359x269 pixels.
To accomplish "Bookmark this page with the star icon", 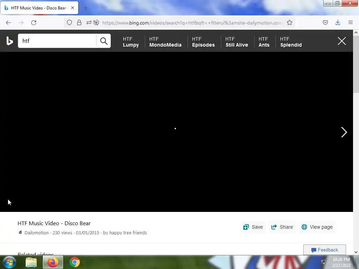I will [x=289, y=22].
